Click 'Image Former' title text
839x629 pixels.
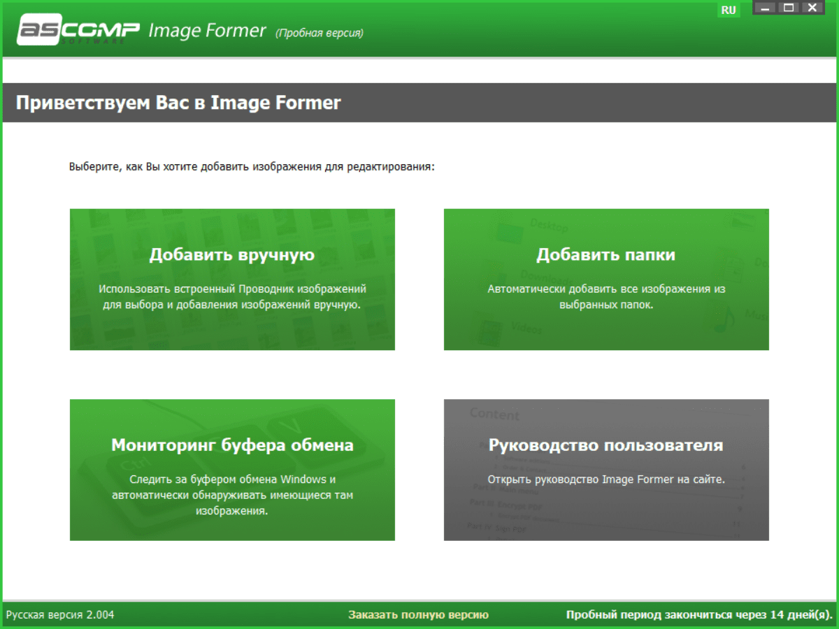tap(208, 31)
